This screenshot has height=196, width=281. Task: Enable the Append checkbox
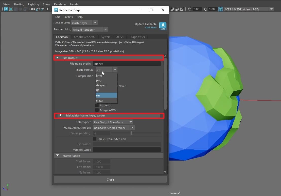point(97,105)
